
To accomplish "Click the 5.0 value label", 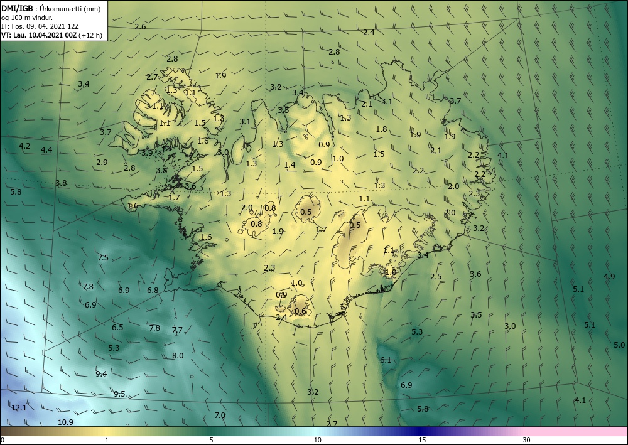I will pyautogui.click(x=619, y=345).
